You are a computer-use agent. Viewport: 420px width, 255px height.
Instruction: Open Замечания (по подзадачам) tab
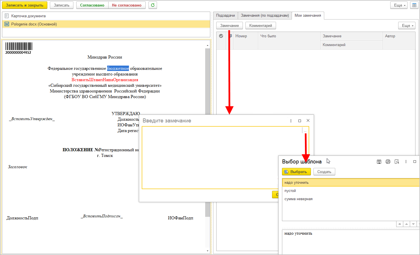[265, 16]
